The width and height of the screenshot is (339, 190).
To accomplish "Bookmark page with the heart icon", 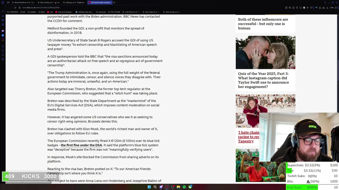I will point(311,8).
